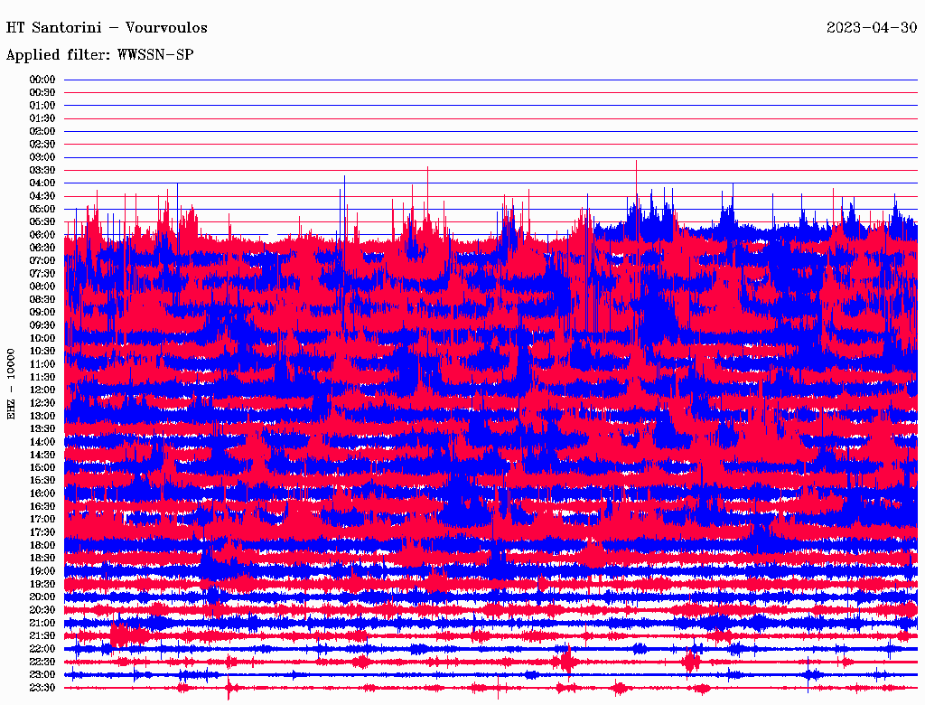
Task: Click the 04:30 time label
Action: click(x=42, y=196)
